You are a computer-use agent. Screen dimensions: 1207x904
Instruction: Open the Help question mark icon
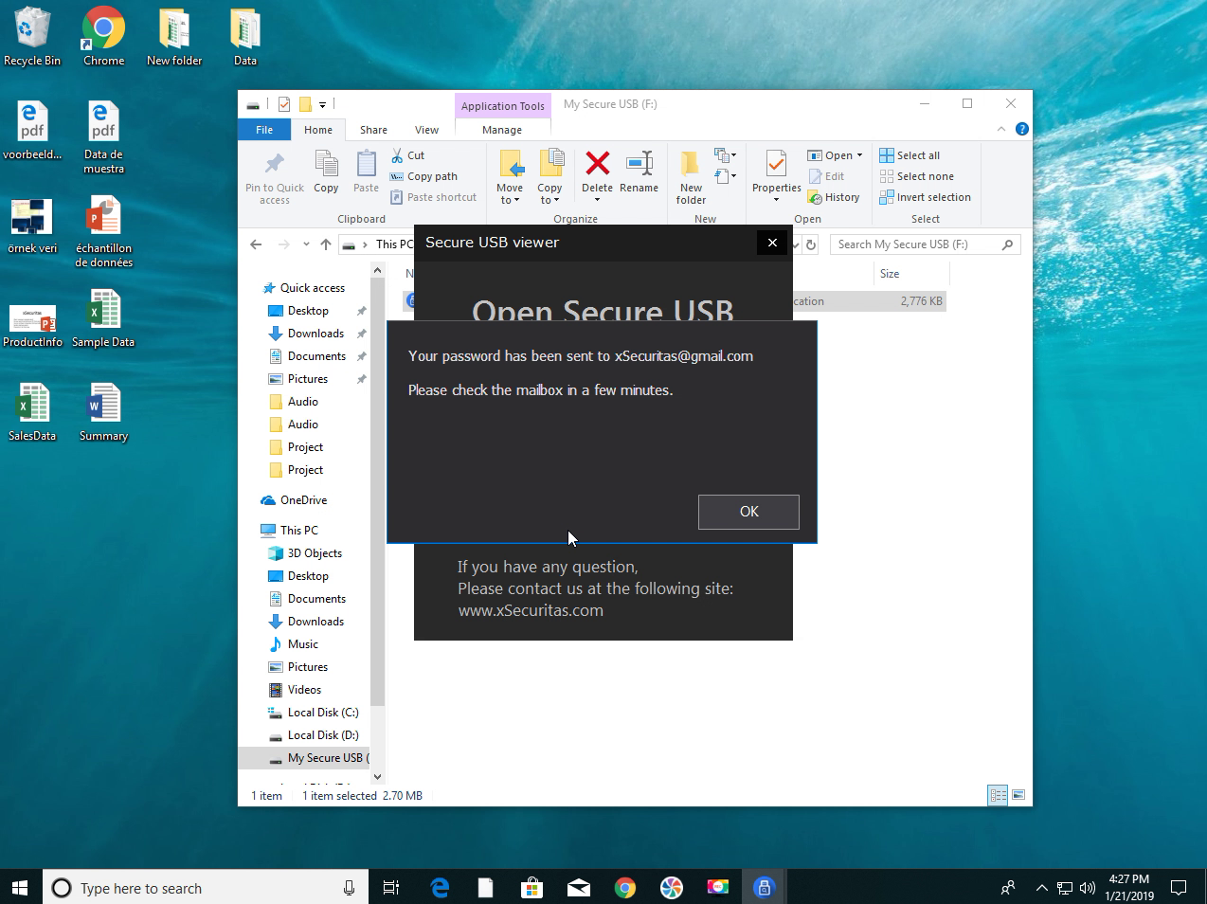pyautogui.click(x=1021, y=129)
